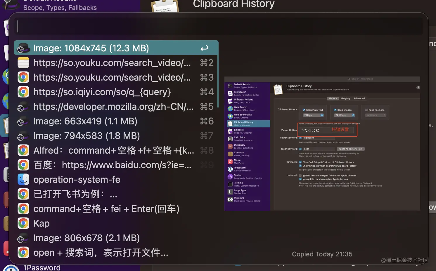Click the 'Clipboard History' heading in background window
This screenshot has height=271, width=436.
click(234, 4)
